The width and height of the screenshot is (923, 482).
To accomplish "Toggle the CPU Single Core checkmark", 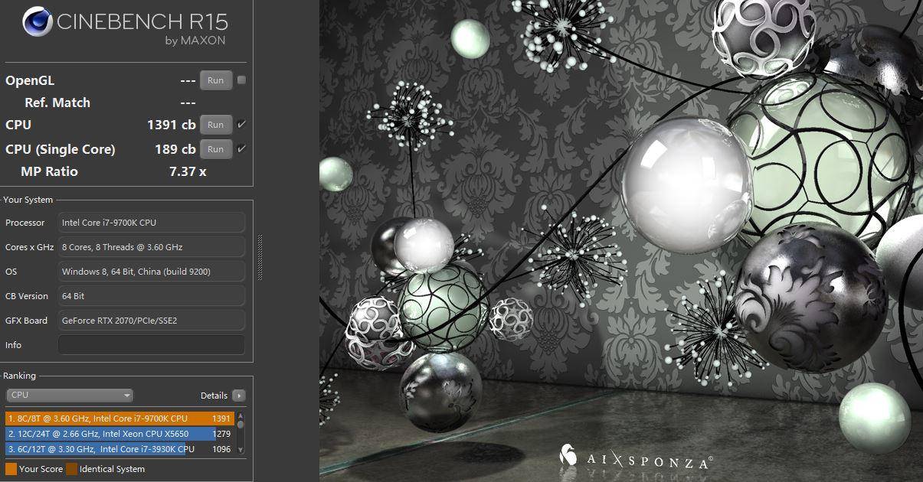I will tap(241, 148).
